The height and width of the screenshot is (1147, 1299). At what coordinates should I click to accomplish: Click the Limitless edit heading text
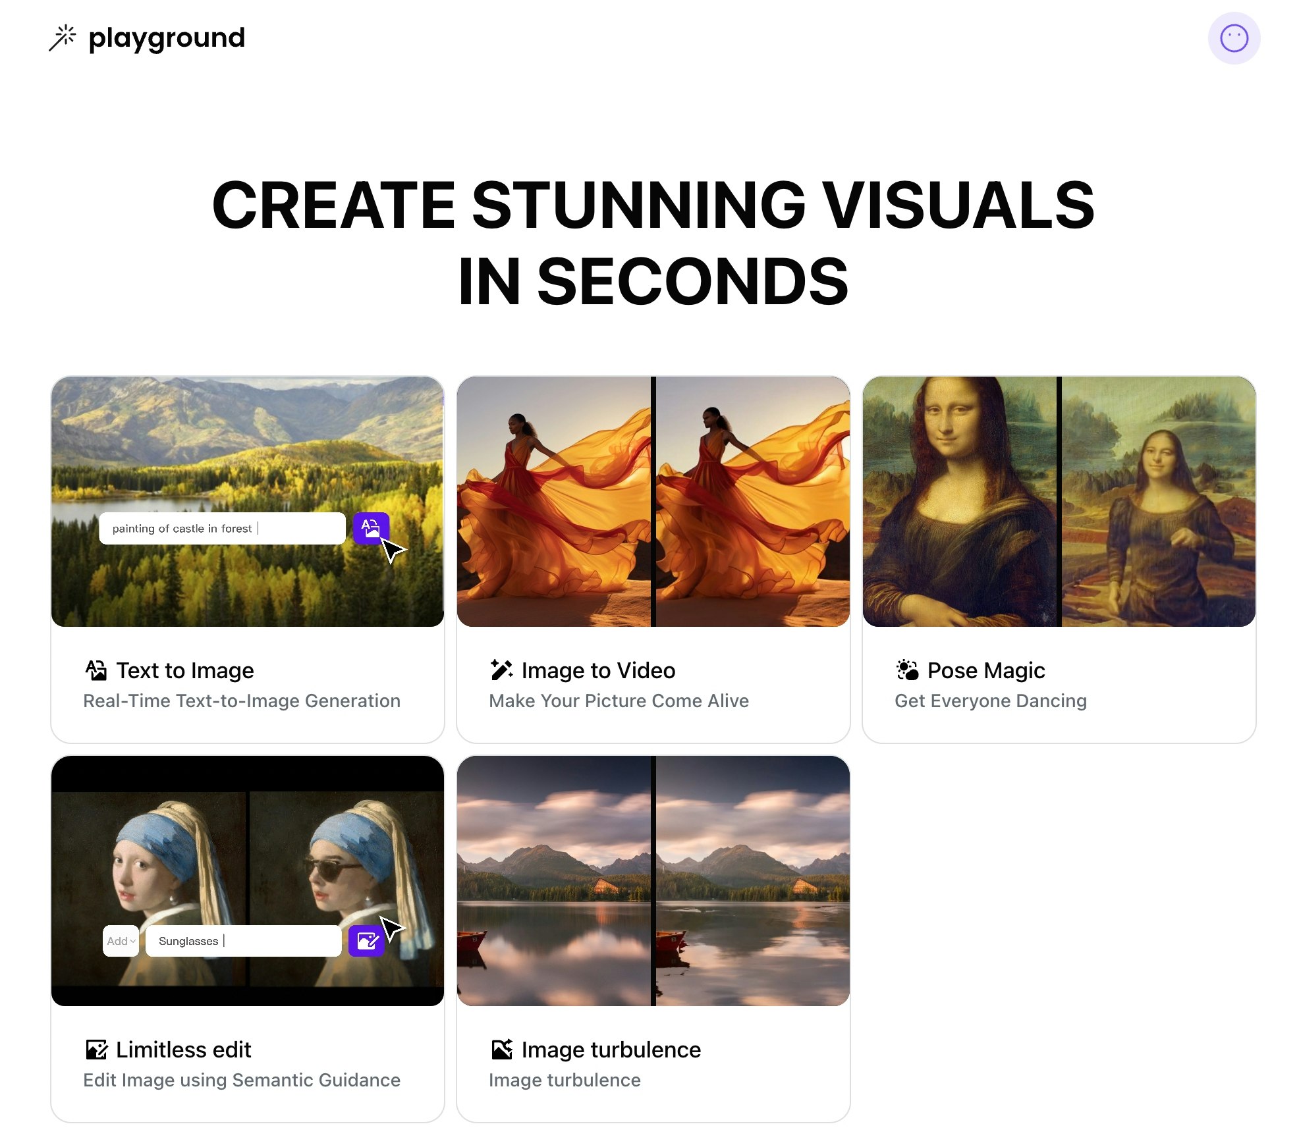[x=183, y=1050]
